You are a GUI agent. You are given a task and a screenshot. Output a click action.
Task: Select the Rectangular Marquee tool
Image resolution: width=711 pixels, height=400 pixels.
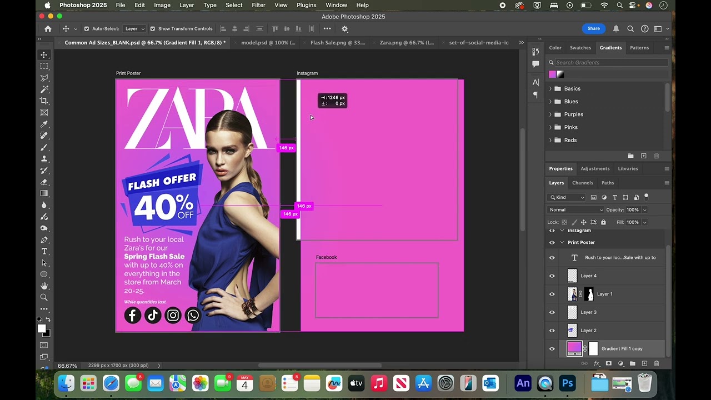pos(44,66)
